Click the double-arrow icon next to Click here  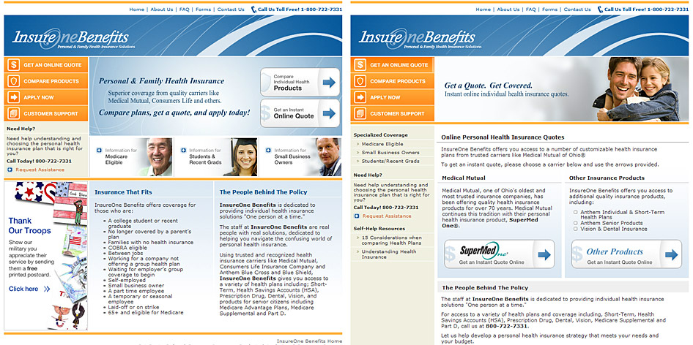coord(47,289)
